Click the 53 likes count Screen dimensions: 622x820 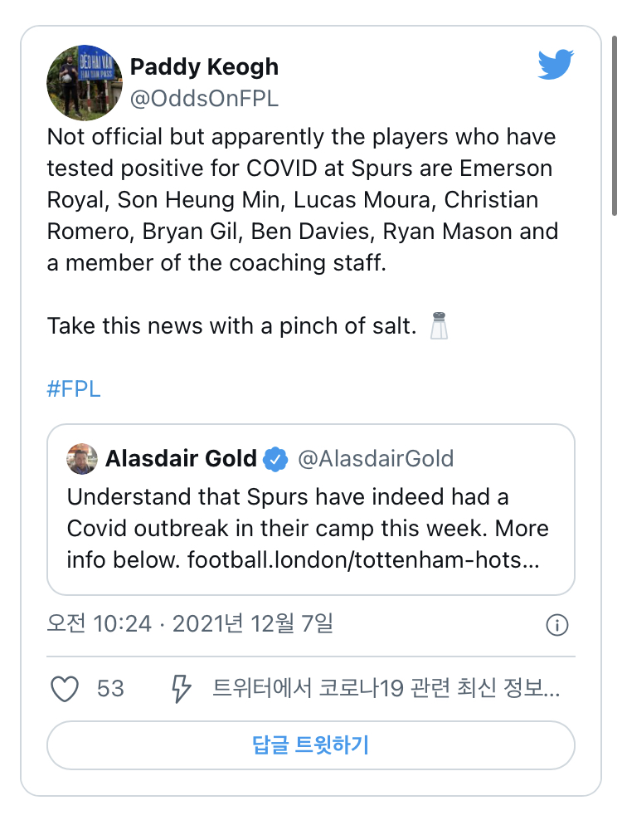[110, 689]
